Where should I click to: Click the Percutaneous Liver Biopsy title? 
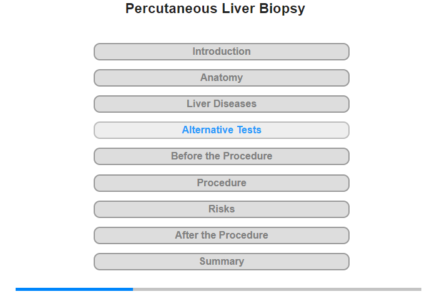point(215,9)
